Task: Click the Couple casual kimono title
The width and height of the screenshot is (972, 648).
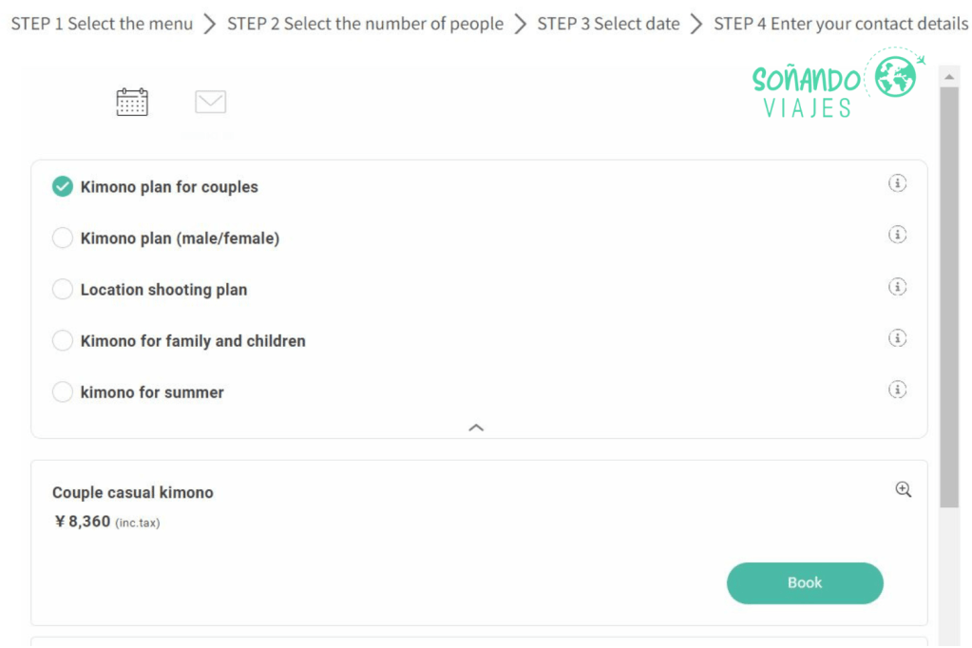Action: pos(133,492)
